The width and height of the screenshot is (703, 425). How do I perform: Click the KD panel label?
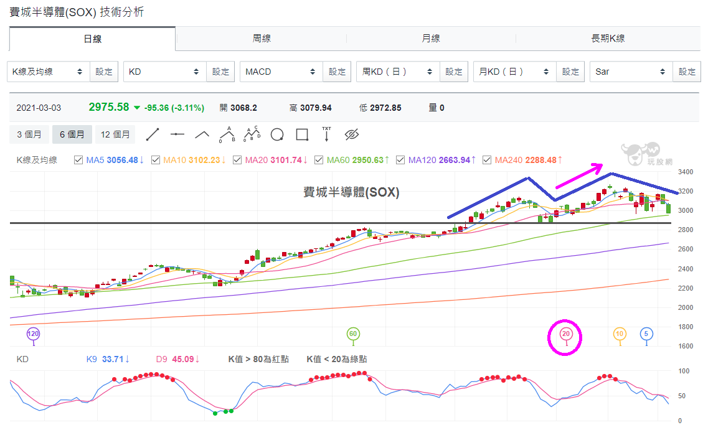pos(22,359)
